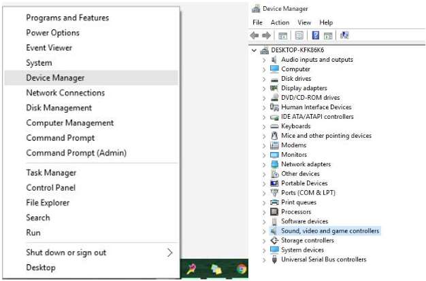Click the Back arrow in Device Manager toolbar
Viewport: 426px width, 281px height.
coord(255,35)
